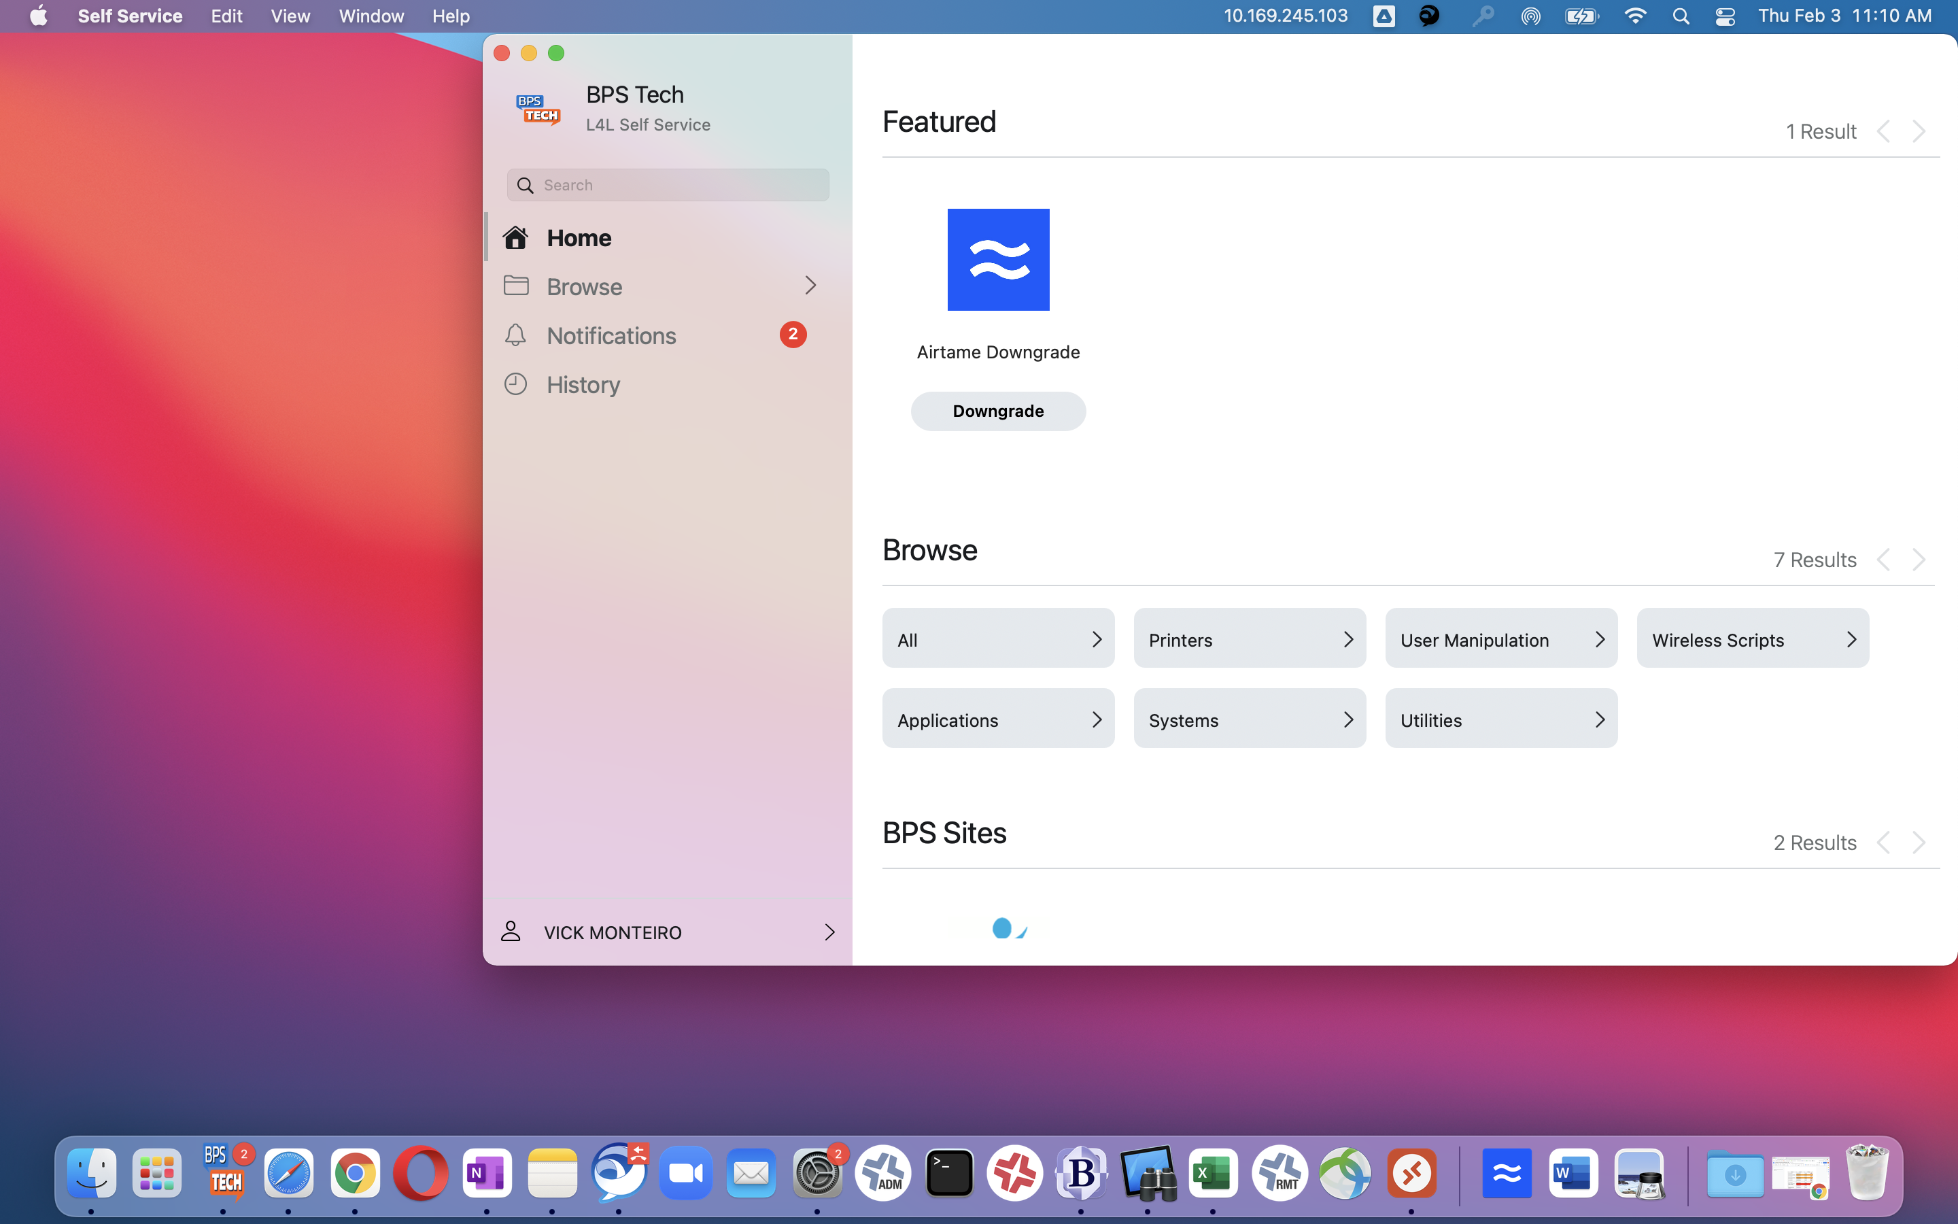Open Safari from the Dock
Image resolution: width=1958 pixels, height=1224 pixels.
(289, 1173)
